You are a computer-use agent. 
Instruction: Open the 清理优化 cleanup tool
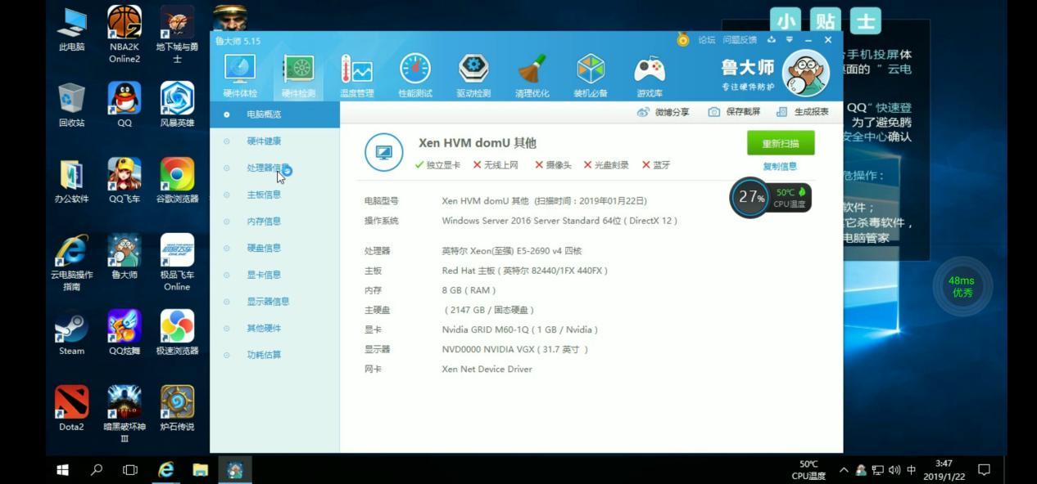click(532, 74)
